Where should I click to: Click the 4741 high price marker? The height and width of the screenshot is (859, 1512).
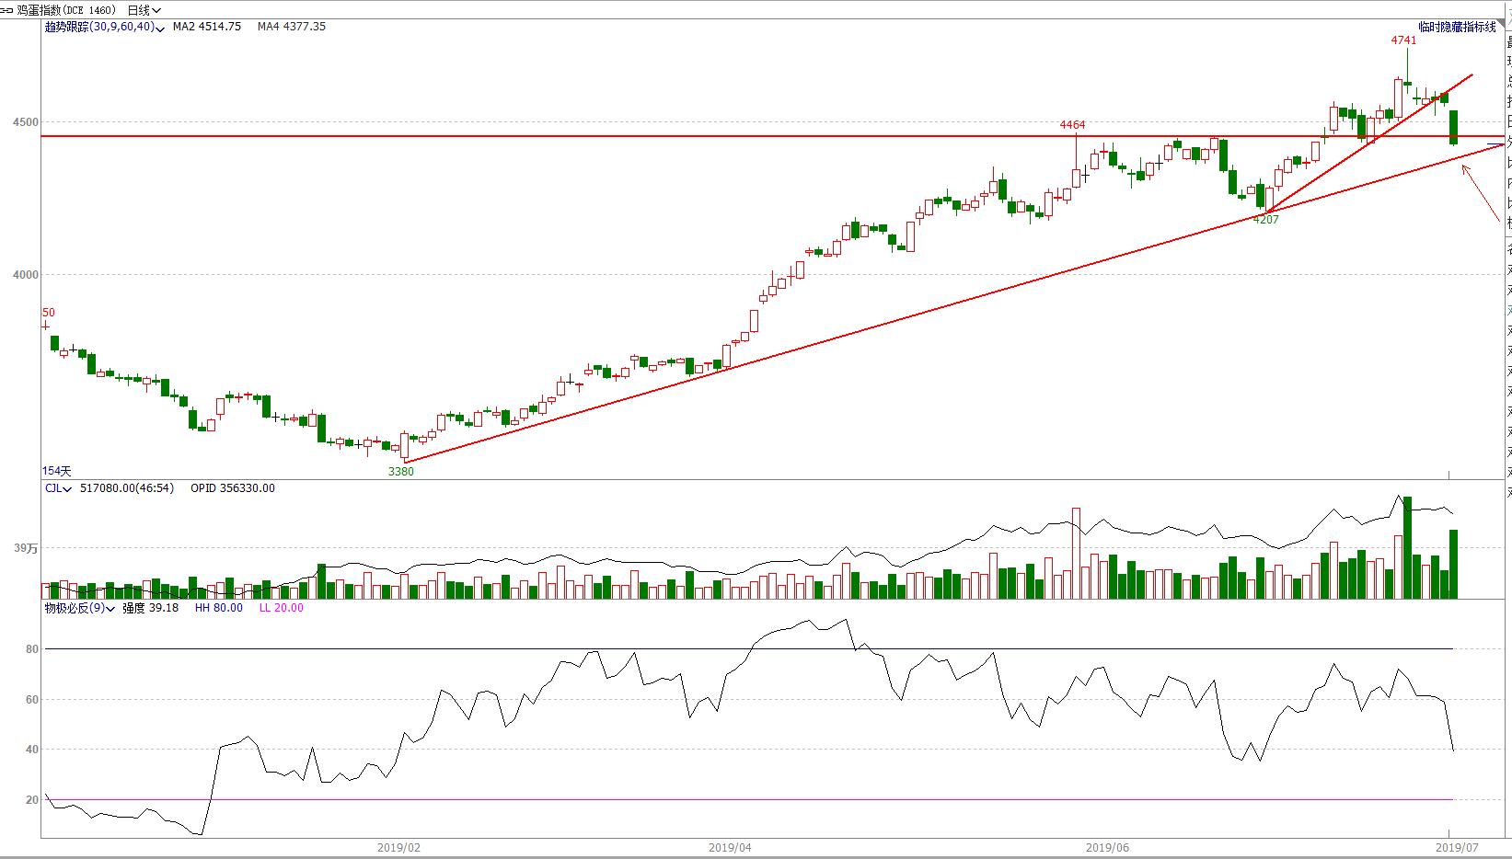coord(1403,40)
